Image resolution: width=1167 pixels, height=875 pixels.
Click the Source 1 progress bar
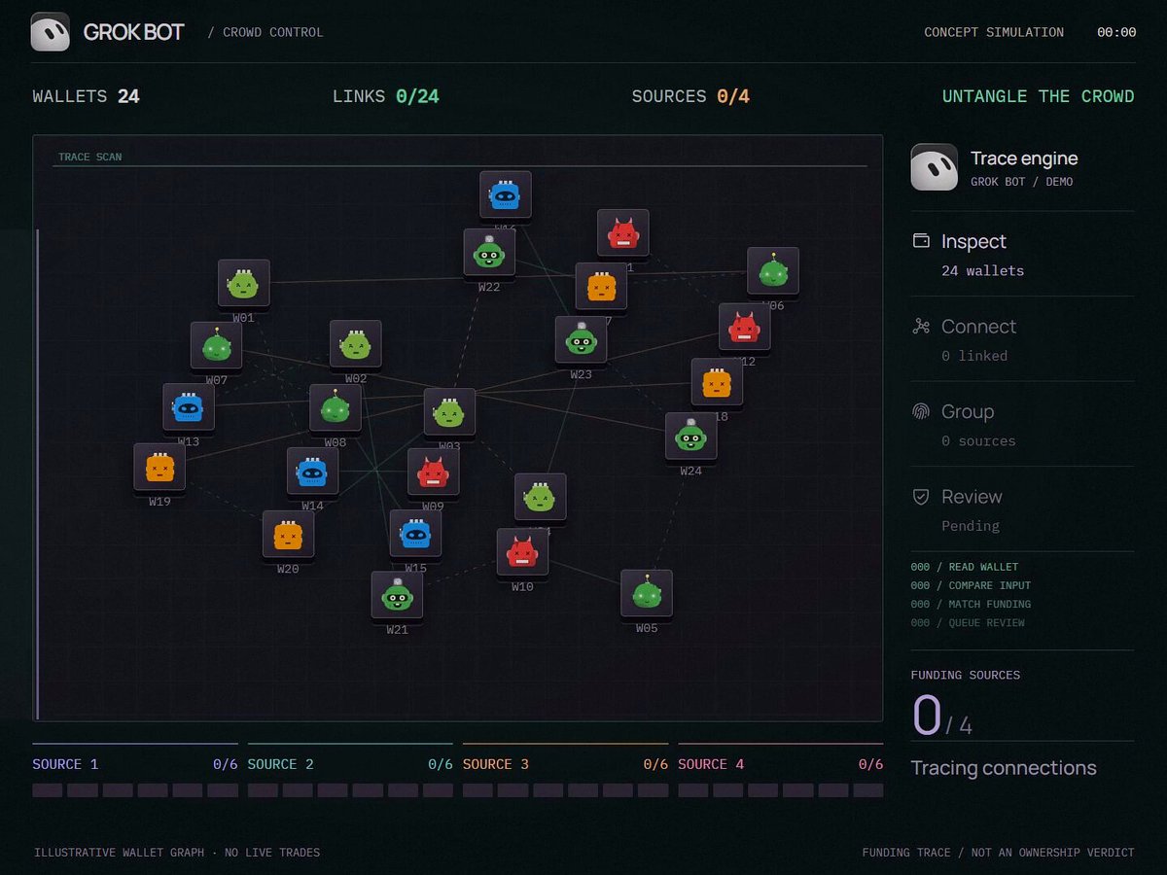pyautogui.click(x=135, y=790)
